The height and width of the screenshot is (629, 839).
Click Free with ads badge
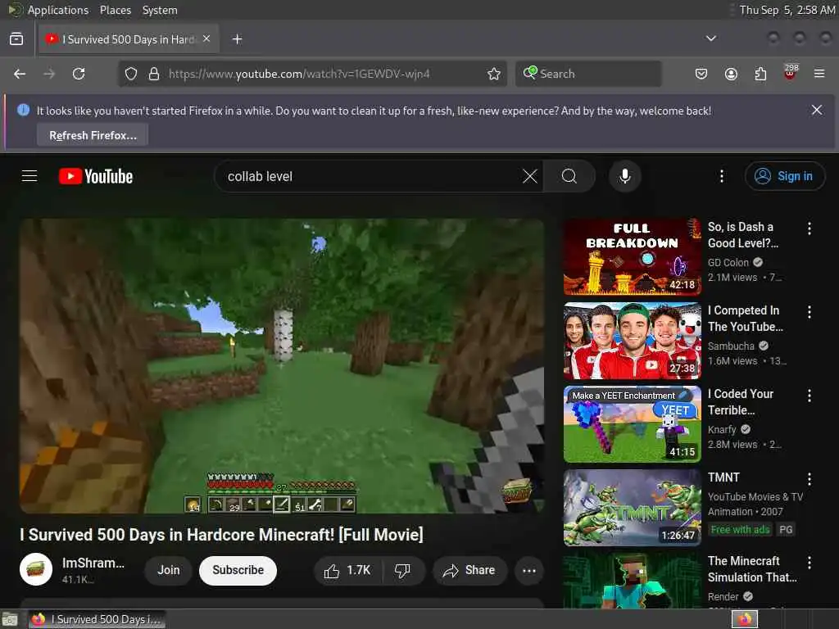click(740, 530)
